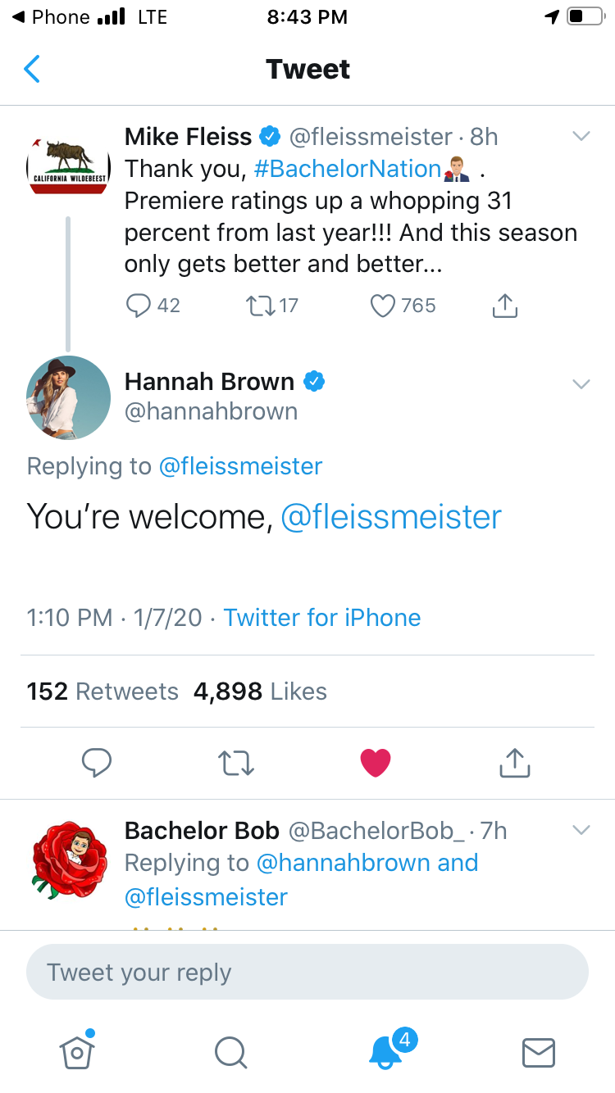Screen dimensions: 615x1093
Task: View Hannah Brown's profile picture
Action: 69,397
